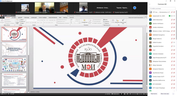Image resolution: width=177 pixels, height=96 pixels.
Task: Start slideshow from status bar icon
Action: pos(130,94)
